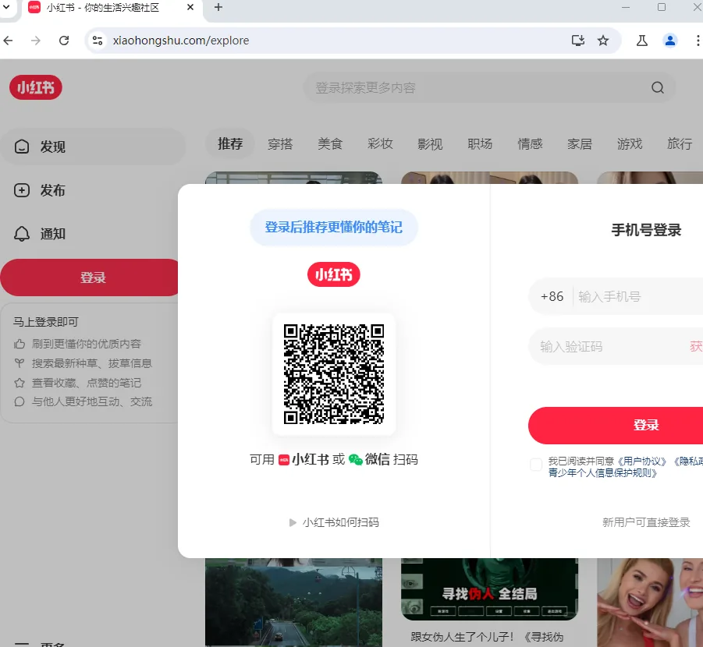Open the tab search dropdown arrow

click(x=6, y=7)
